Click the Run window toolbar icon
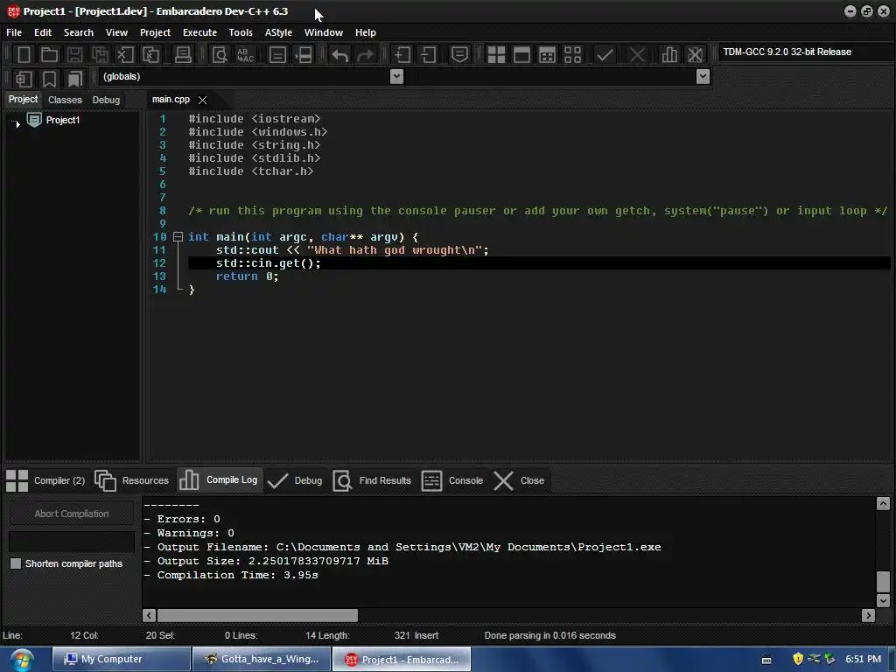The height and width of the screenshot is (672, 896). [521, 55]
